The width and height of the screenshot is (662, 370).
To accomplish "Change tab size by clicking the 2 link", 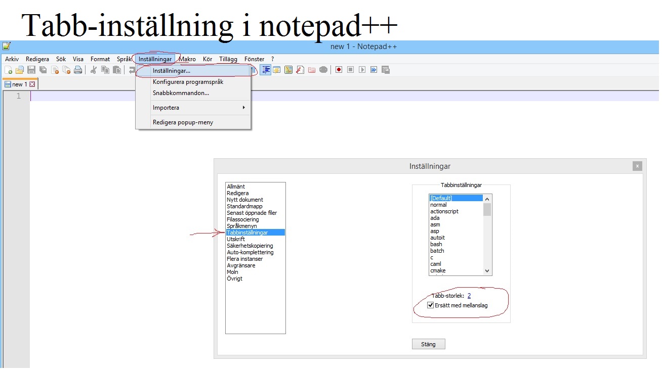I will [469, 296].
